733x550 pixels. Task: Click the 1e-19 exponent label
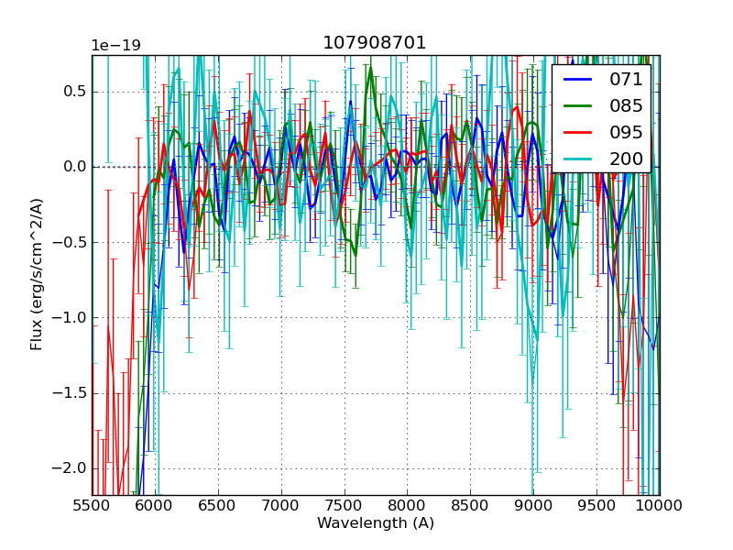[x=115, y=46]
